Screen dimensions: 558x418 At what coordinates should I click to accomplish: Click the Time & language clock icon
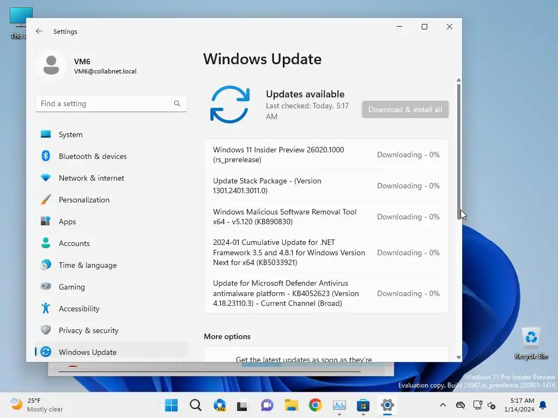pyautogui.click(x=46, y=265)
